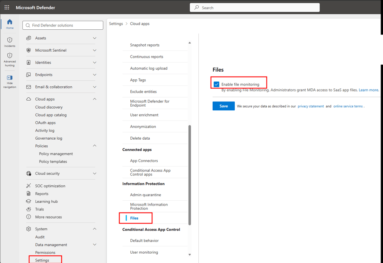The height and width of the screenshot is (263, 383).
Task: Click the Cloud security icon
Action: click(29, 173)
